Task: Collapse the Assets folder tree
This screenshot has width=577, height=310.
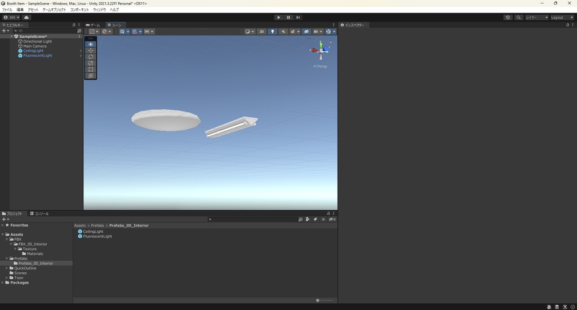Action: pos(3,234)
